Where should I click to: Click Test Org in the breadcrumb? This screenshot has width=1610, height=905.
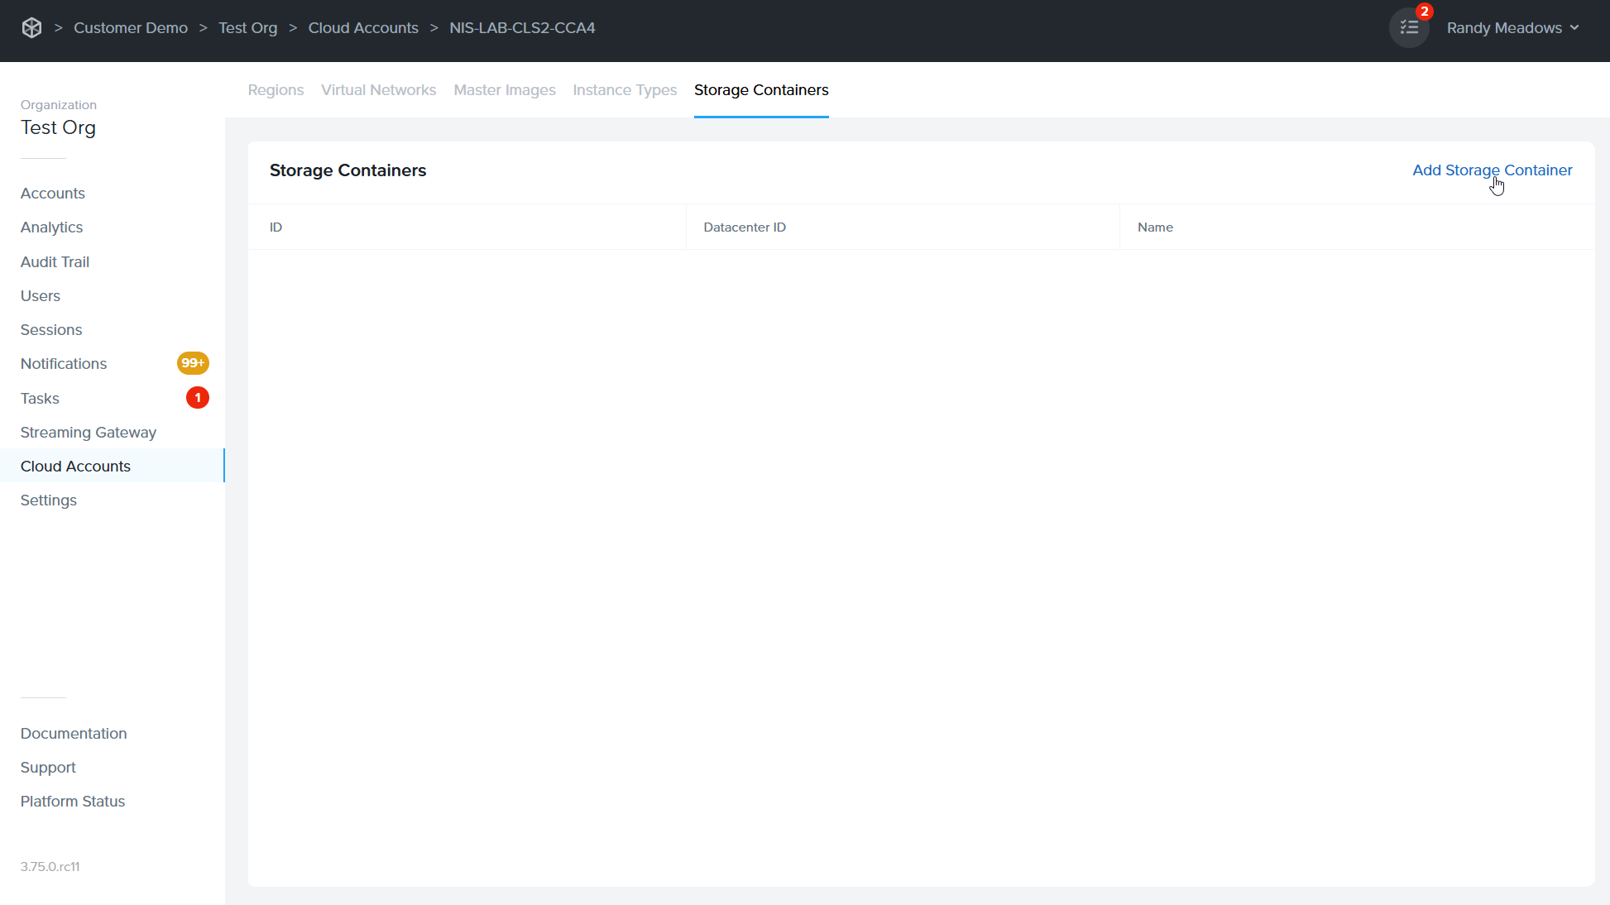[247, 27]
